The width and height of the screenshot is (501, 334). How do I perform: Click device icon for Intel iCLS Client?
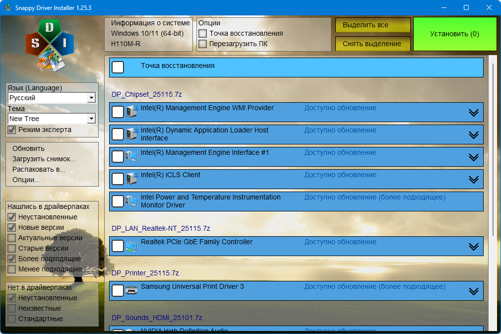(132, 179)
